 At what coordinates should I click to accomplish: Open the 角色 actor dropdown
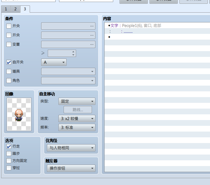pyautogui.click(x=68, y=81)
